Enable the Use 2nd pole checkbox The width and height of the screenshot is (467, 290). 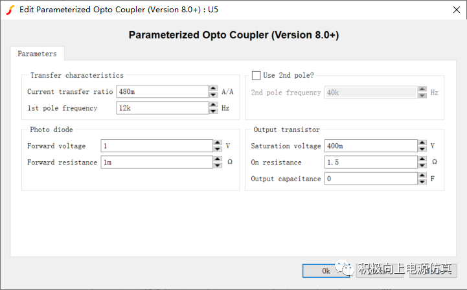point(256,76)
